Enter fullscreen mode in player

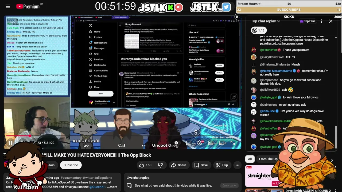233,143
